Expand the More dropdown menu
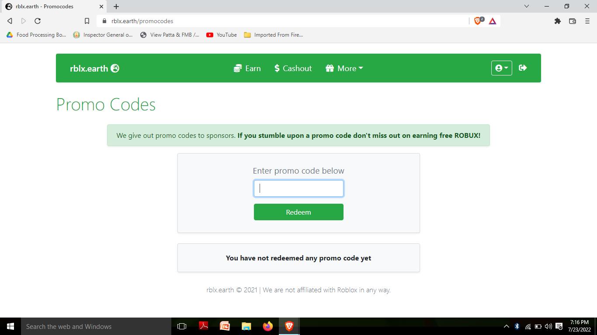597x335 pixels. point(344,68)
